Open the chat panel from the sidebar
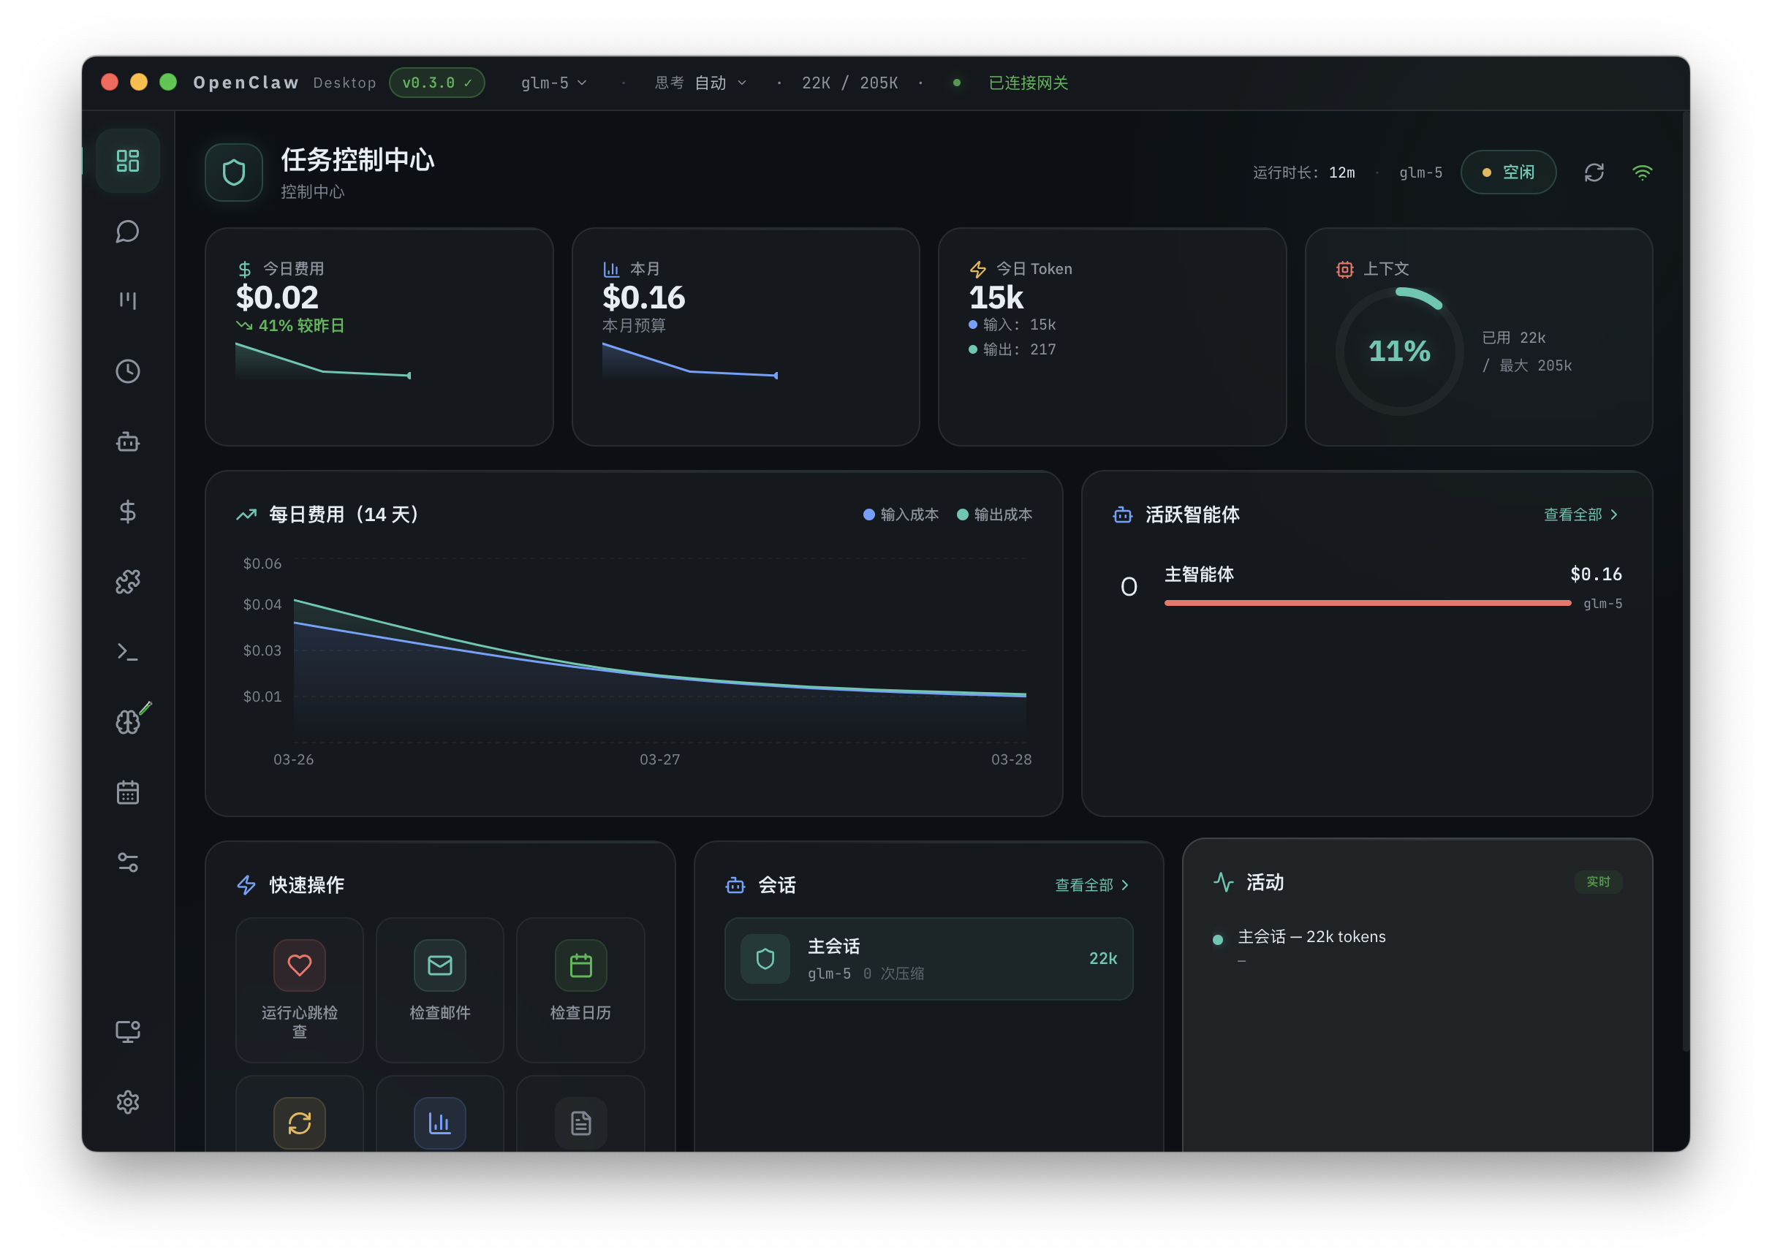The height and width of the screenshot is (1260, 1772). pyautogui.click(x=128, y=231)
